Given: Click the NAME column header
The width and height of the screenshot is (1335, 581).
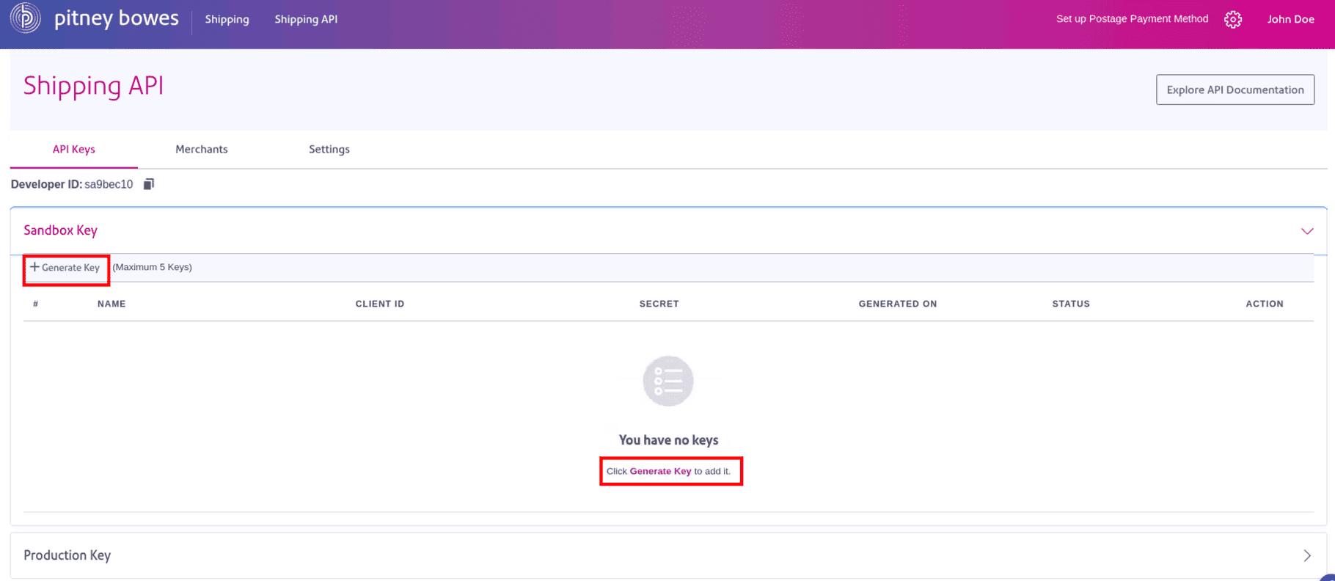Looking at the screenshot, I should (111, 304).
